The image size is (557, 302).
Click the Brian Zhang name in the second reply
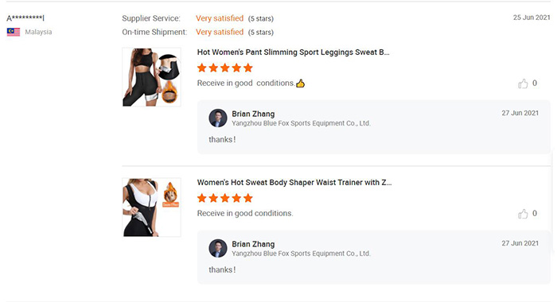pyautogui.click(x=253, y=244)
